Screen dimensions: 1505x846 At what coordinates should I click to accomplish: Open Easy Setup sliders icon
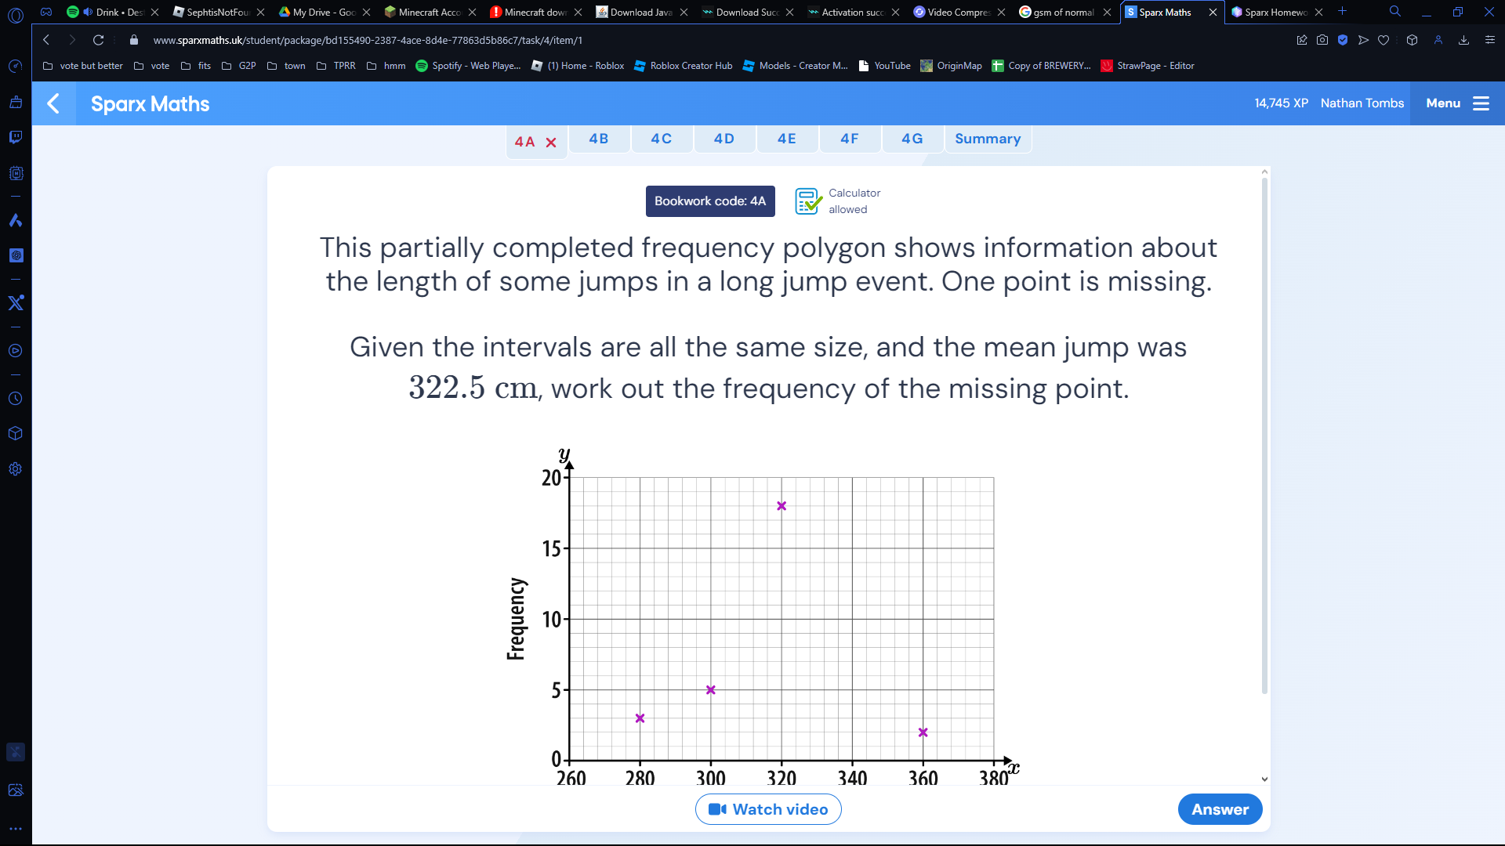click(1490, 40)
